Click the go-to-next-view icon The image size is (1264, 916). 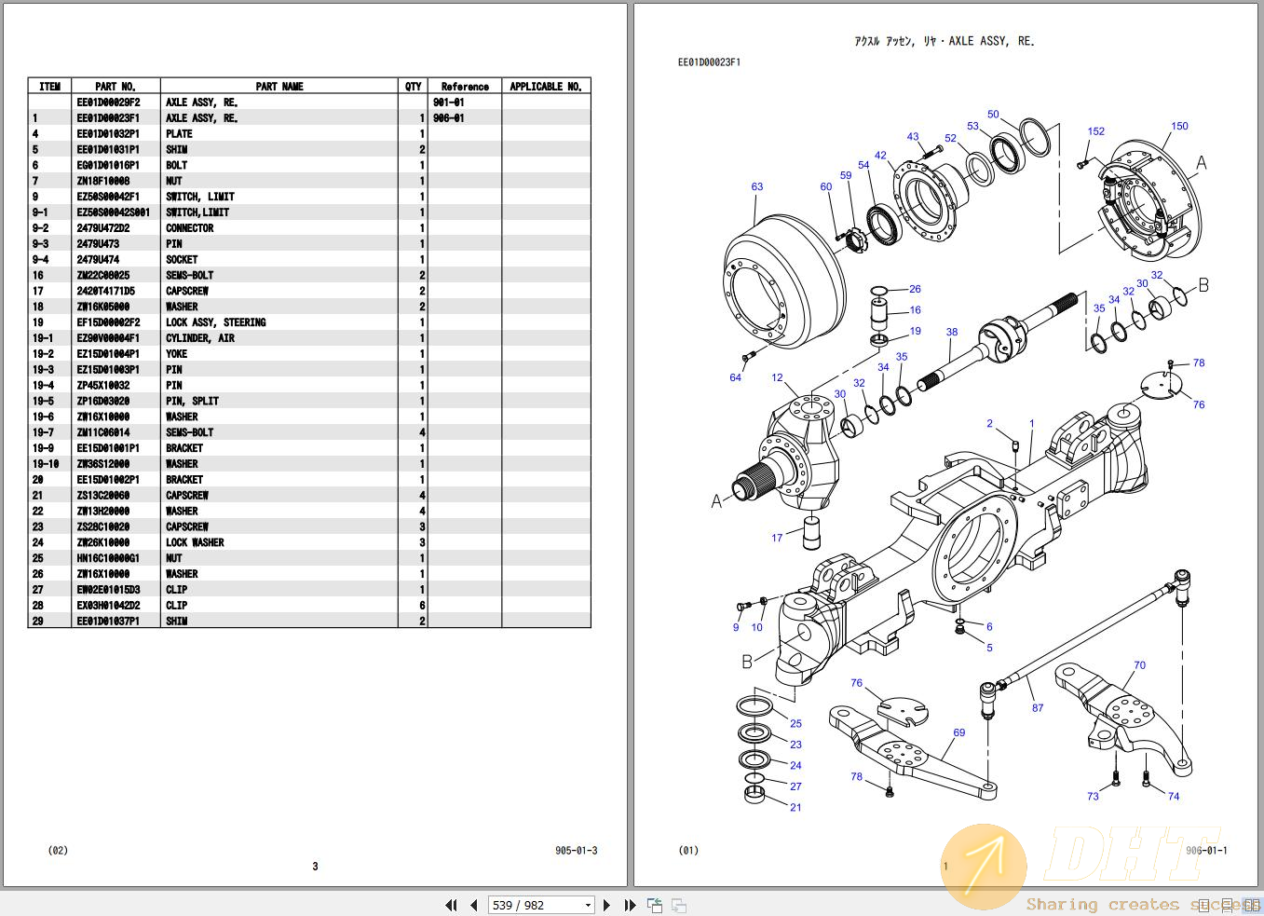pyautogui.click(x=679, y=905)
